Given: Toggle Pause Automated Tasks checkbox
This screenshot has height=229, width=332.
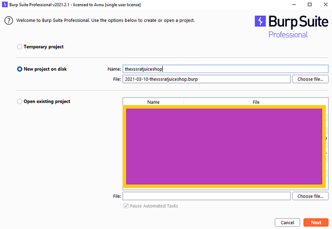Looking at the screenshot, I should click(x=126, y=206).
